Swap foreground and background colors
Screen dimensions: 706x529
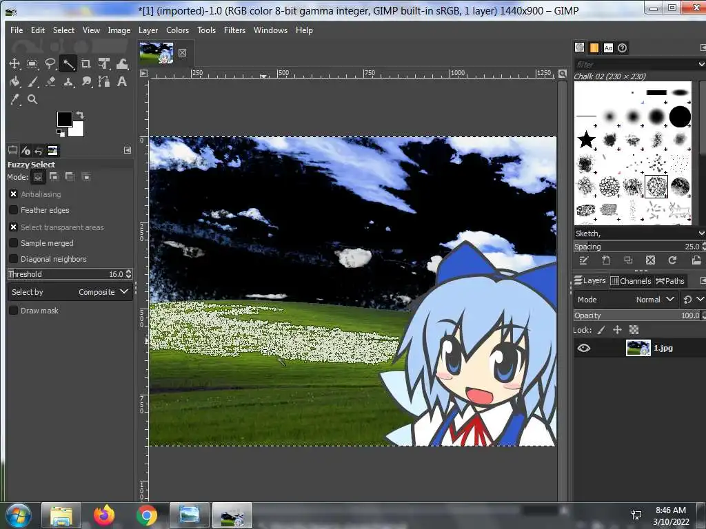80,115
